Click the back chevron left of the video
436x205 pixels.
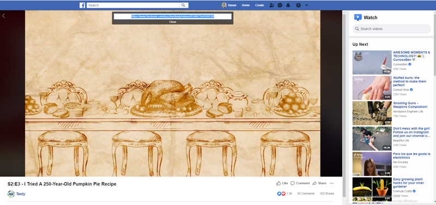[4, 16]
